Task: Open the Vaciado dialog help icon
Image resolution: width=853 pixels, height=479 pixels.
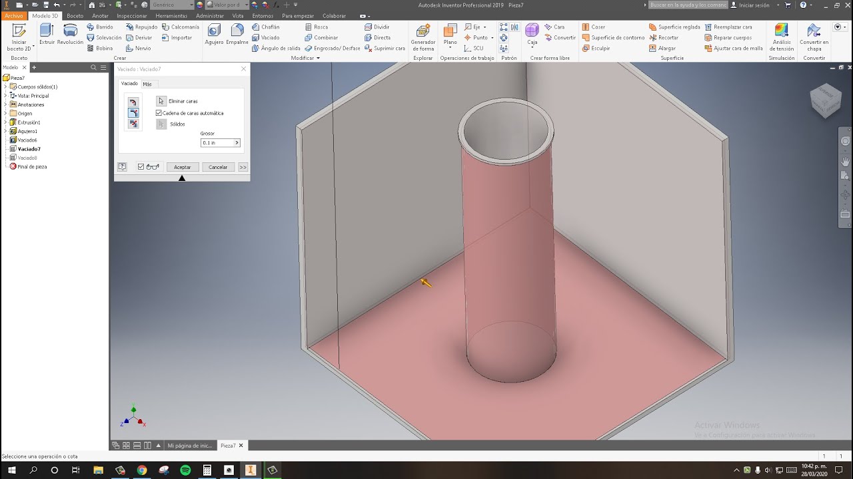Action: pos(122,167)
